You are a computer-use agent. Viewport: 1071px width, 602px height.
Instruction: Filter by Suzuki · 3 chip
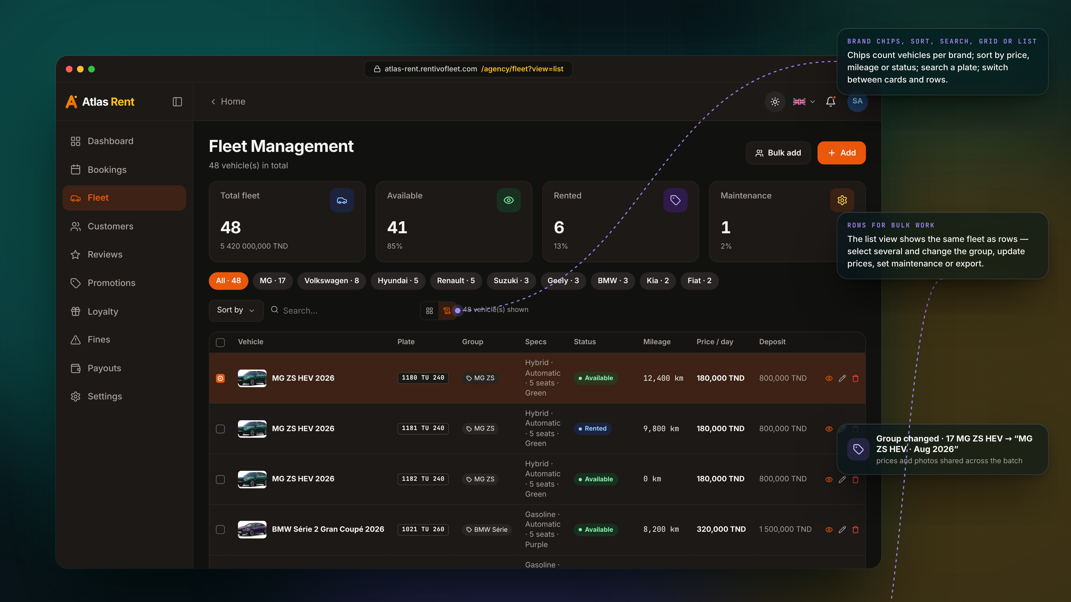[511, 281]
